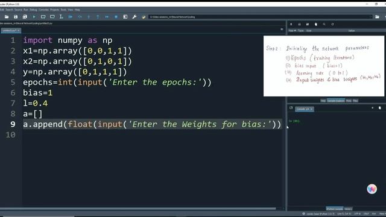Click working directory path field
Image resolution: width=386 pixels, height=217 pixels.
coord(260,17)
